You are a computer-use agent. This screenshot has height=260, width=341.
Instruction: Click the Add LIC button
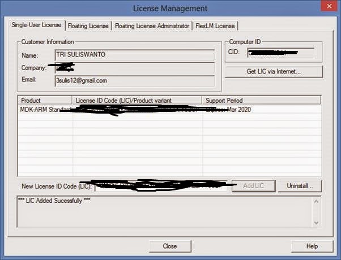[x=254, y=186]
